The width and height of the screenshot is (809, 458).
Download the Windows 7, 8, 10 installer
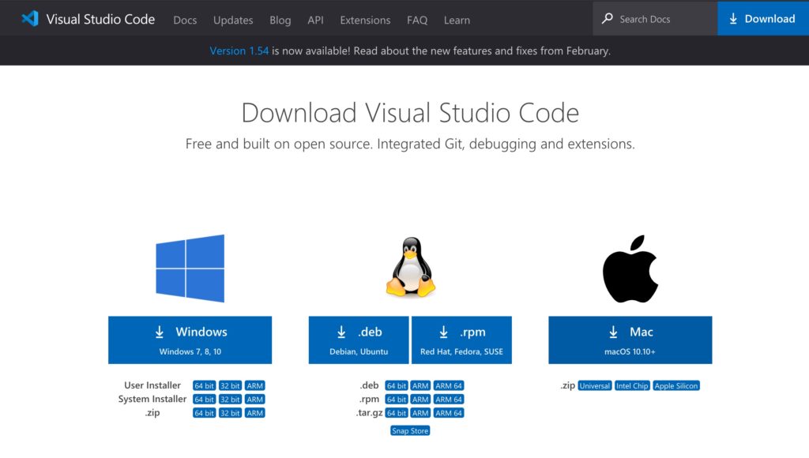190,340
